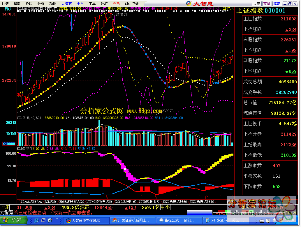Screen dimensions: 301x227
Task: Click the B股指数 value 21173
Action: [290, 61]
